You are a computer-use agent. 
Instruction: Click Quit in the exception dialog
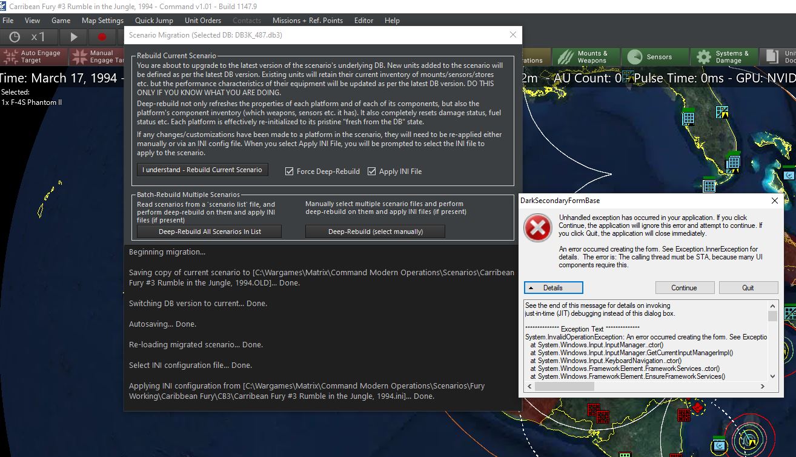[749, 288]
